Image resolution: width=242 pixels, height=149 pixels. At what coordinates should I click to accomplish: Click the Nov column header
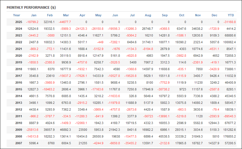(198, 15)
